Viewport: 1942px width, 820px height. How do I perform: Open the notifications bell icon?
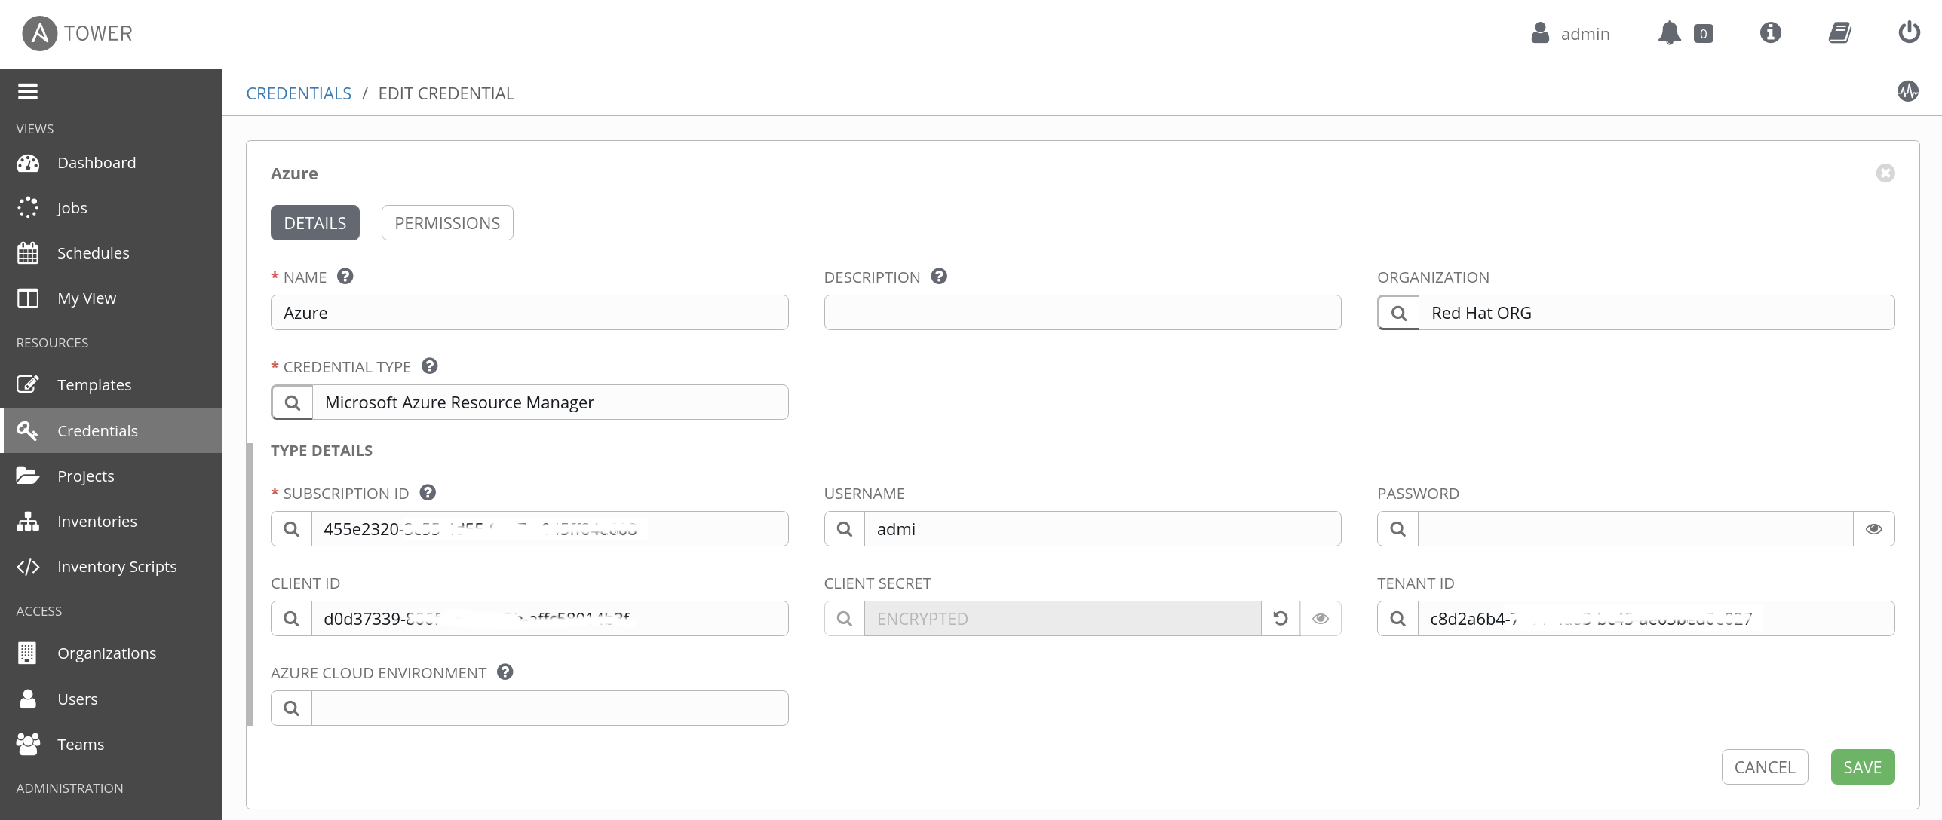(x=1669, y=33)
